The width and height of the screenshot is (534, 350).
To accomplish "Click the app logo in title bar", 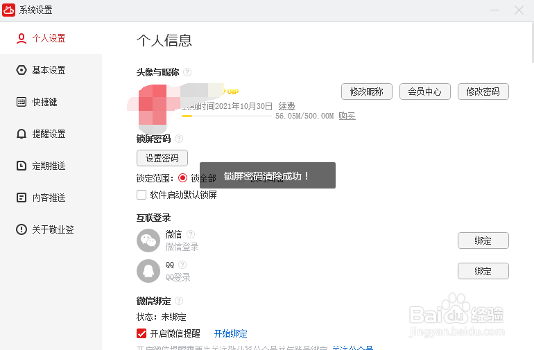I will pyautogui.click(x=10, y=10).
